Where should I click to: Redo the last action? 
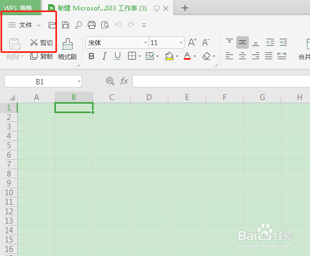coord(131,25)
